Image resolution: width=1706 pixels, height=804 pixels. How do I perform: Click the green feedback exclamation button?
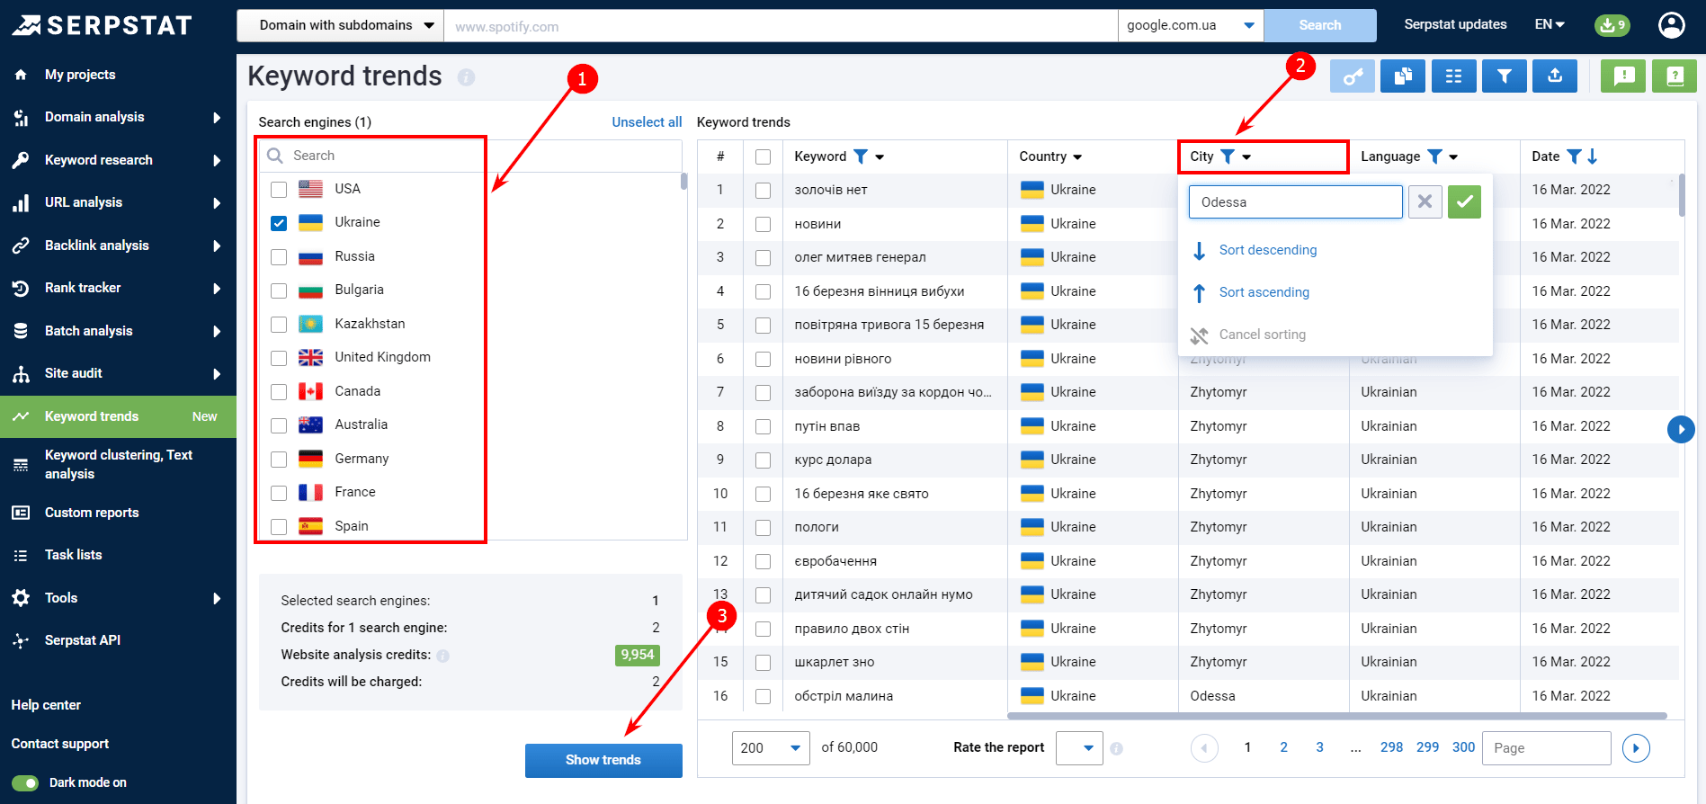pos(1623,76)
